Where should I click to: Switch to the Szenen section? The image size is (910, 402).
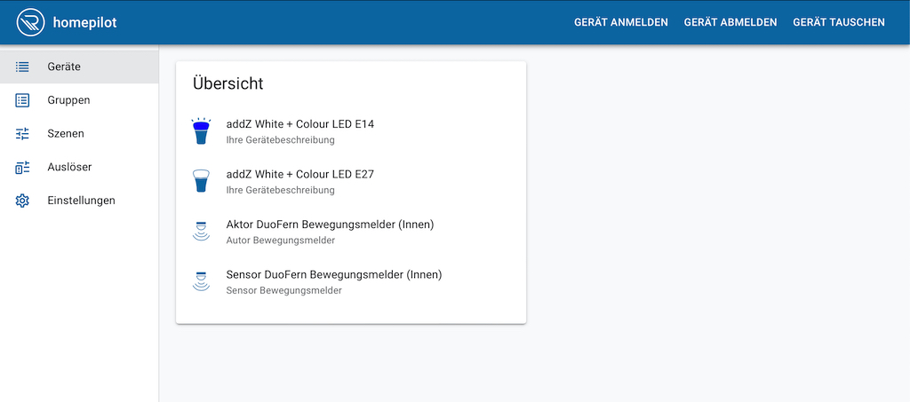(79, 134)
